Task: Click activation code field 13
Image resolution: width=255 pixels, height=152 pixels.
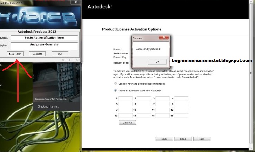Action: (125, 116)
